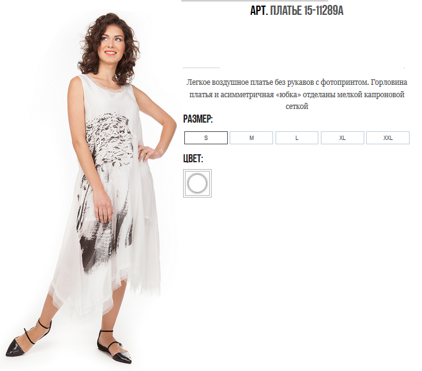Click the black photoprint on the dress
Image resolution: width=422 pixels, height=371 pixels.
tap(107, 188)
